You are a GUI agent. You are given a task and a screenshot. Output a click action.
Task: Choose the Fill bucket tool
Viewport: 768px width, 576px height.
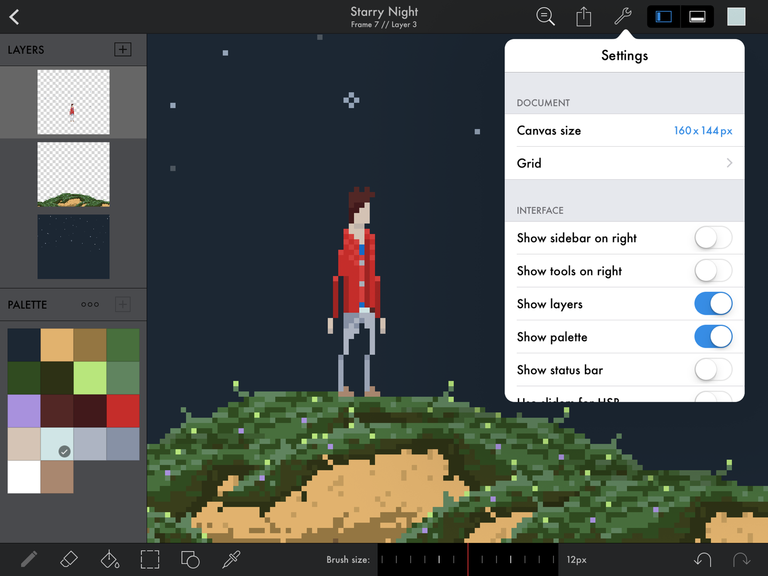tap(109, 559)
